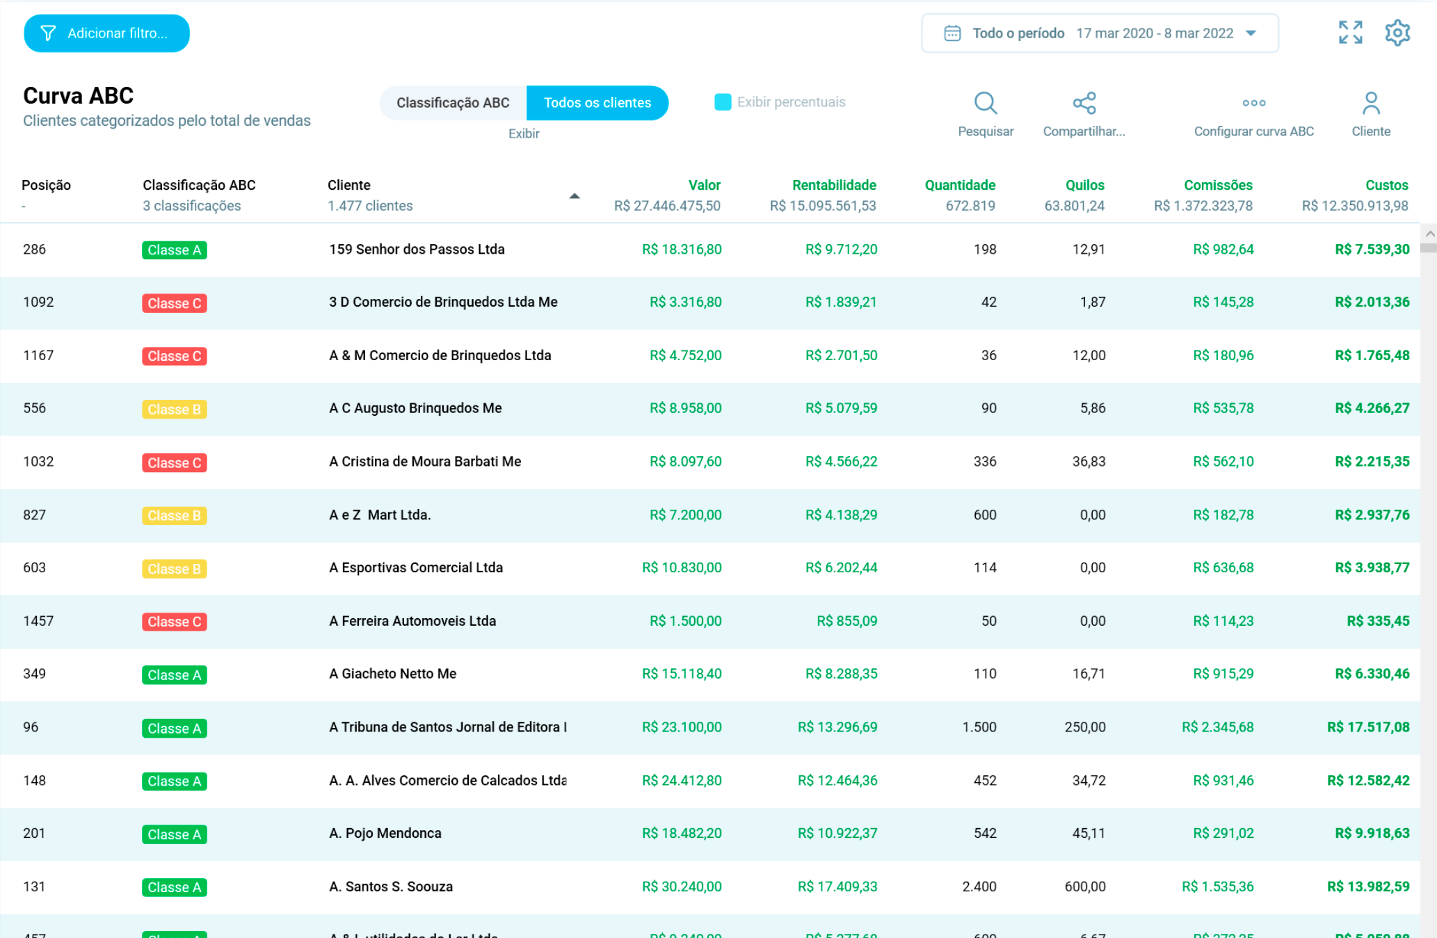Select client A Giacheto Netto Me
Screen dimensions: 1437x938
tap(392, 674)
